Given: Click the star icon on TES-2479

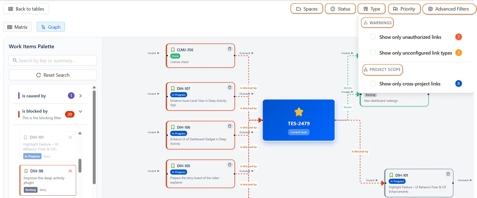Looking at the screenshot, I should point(299,112).
